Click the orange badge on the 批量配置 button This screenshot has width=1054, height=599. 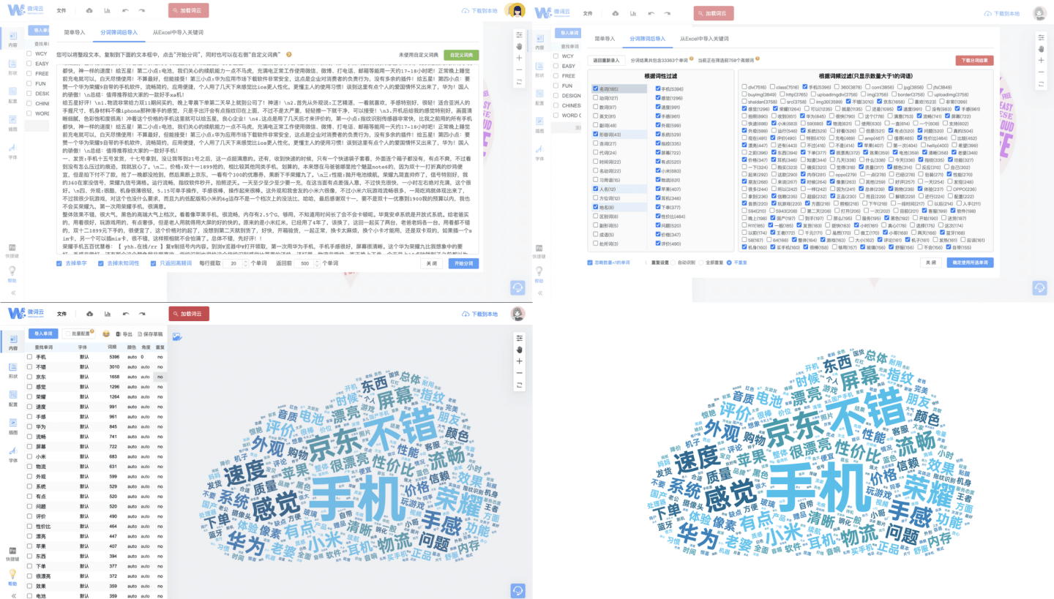(92, 331)
